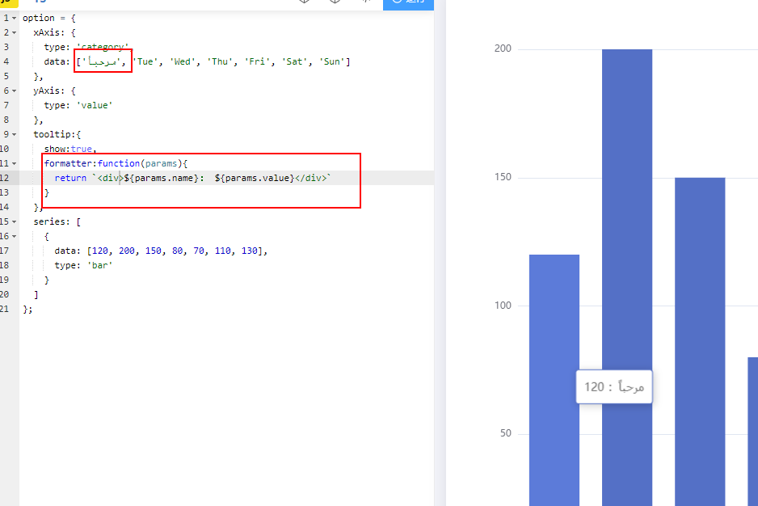Click the second download toolbar icon

(335, 3)
